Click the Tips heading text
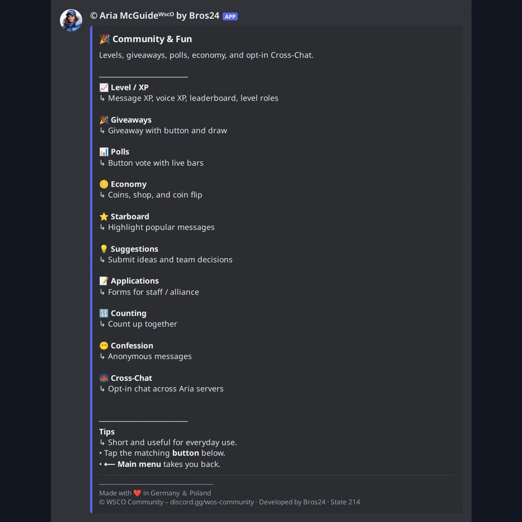 tap(107, 432)
